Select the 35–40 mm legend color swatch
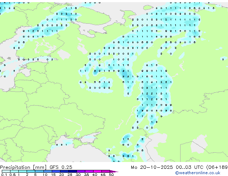 (89, 171)
